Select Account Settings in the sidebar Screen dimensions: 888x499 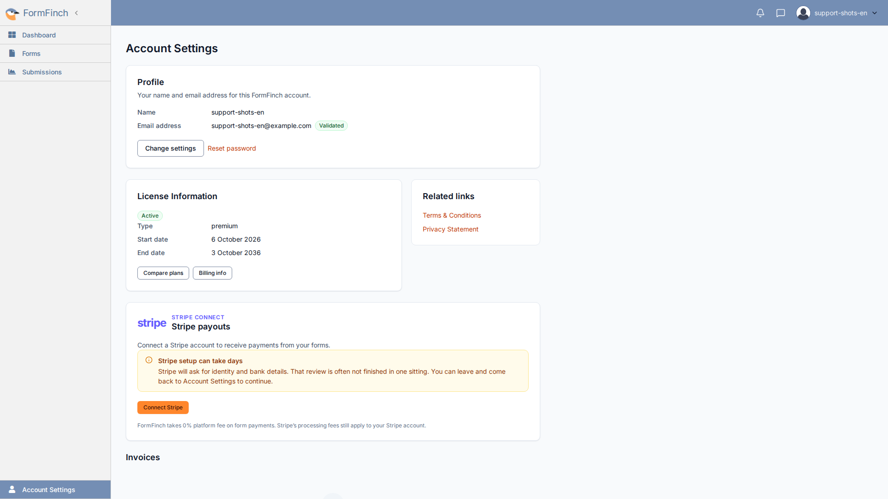(x=55, y=490)
